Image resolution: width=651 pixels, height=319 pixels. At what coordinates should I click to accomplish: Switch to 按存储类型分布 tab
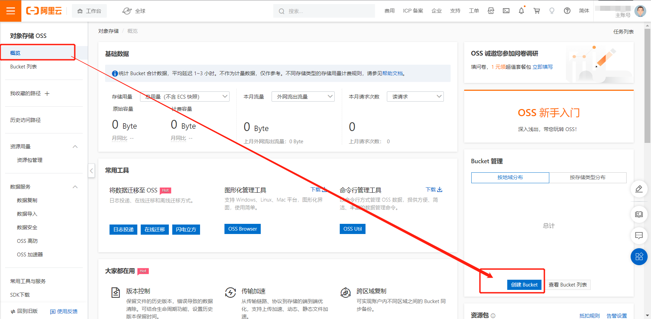pyautogui.click(x=588, y=177)
